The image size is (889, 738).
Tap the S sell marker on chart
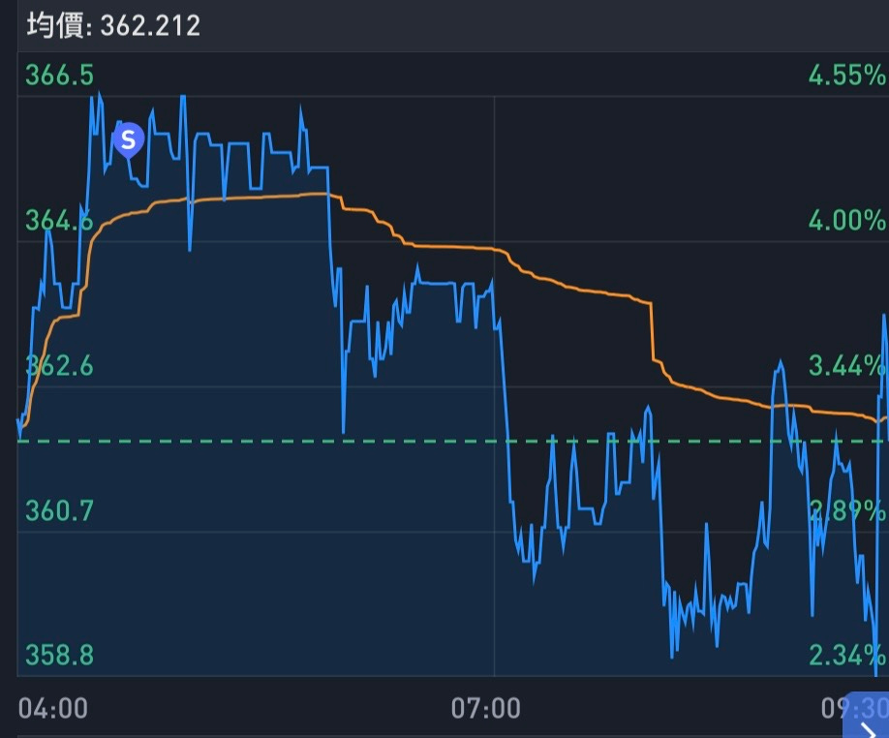coord(129,140)
